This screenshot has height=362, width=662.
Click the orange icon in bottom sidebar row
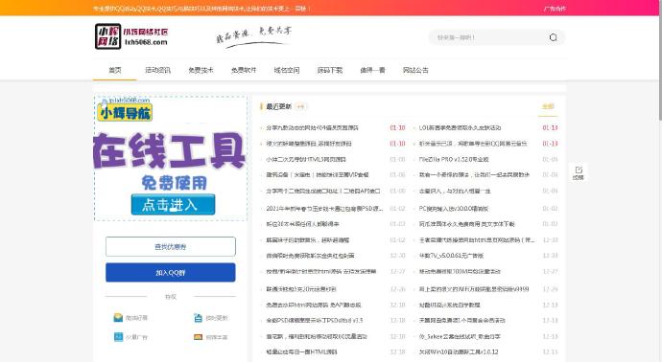[x=198, y=337]
